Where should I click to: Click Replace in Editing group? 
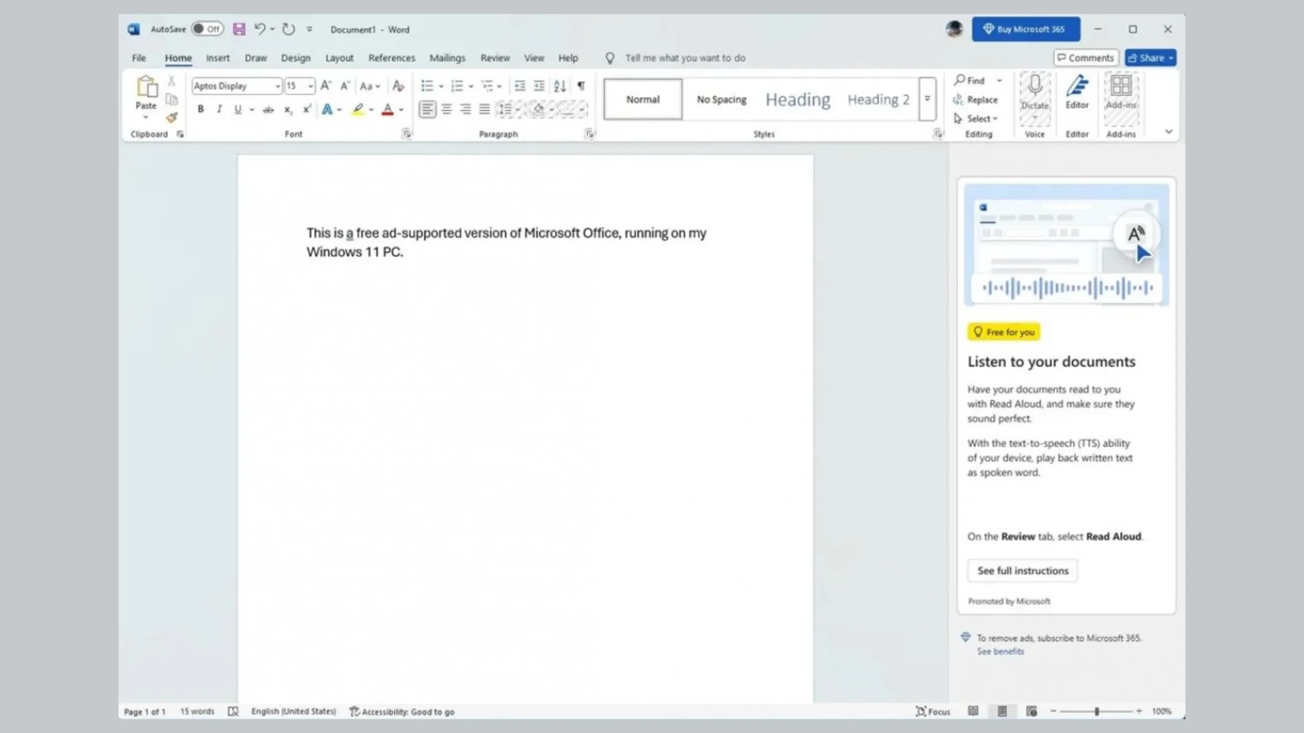(975, 100)
